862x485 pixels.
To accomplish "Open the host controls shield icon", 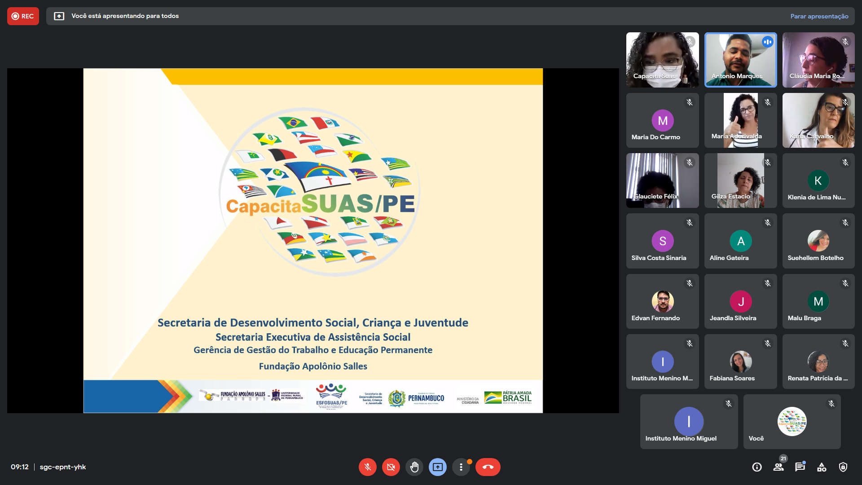I will pyautogui.click(x=843, y=467).
